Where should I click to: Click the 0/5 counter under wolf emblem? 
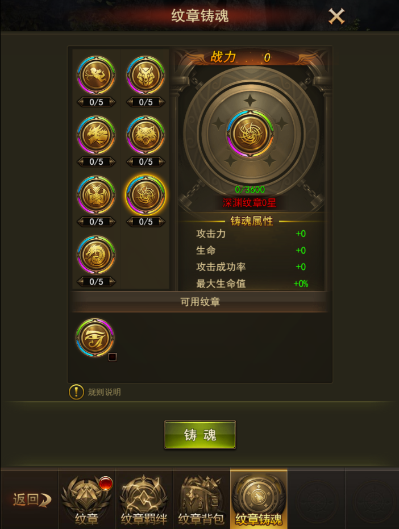[146, 102]
